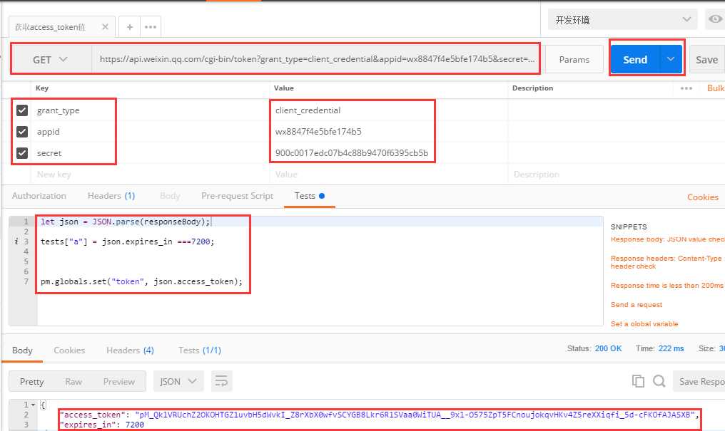
Task: Open the Send button dropdown arrow
Action: click(x=671, y=59)
